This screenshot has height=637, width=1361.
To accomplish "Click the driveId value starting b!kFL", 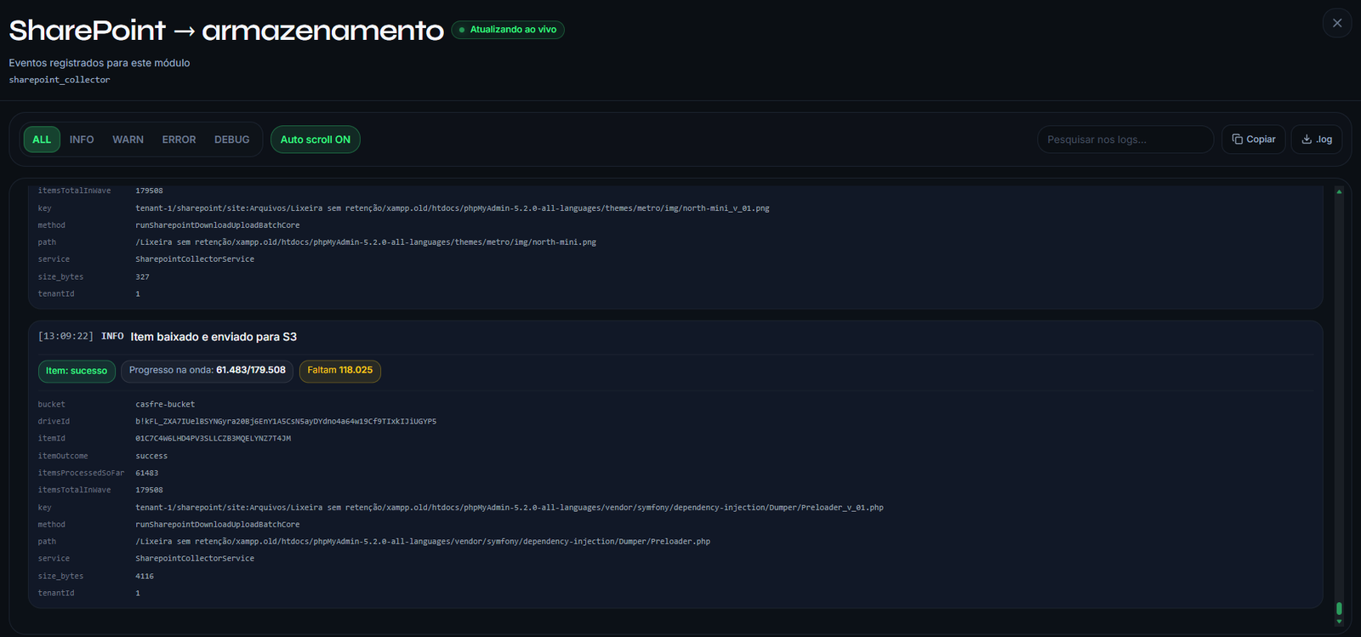I will [x=286, y=422].
